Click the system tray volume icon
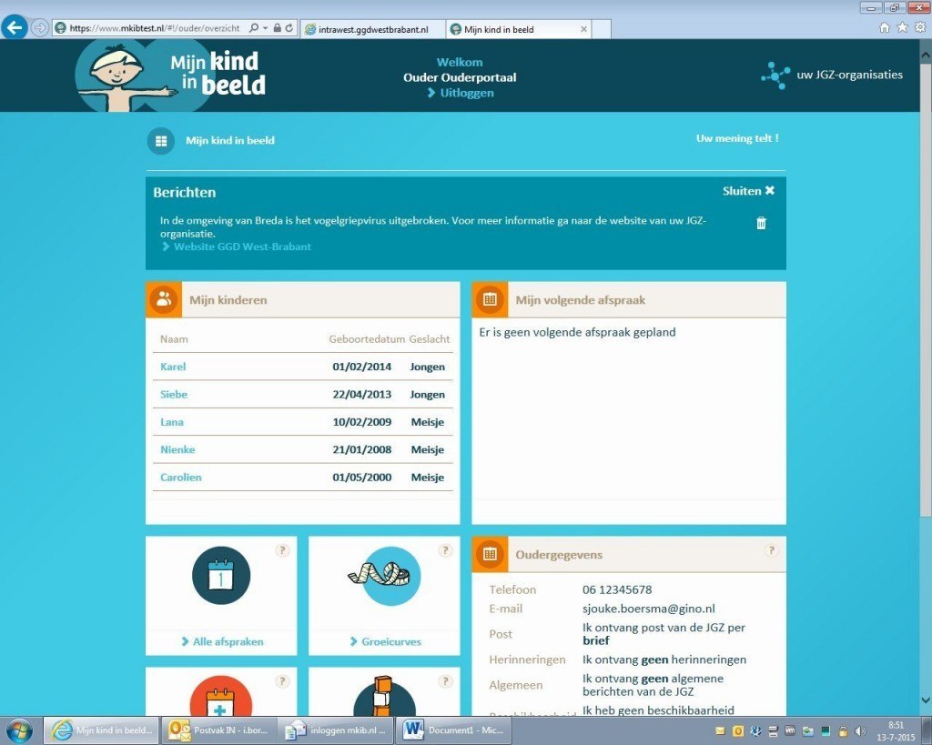 tap(859, 731)
